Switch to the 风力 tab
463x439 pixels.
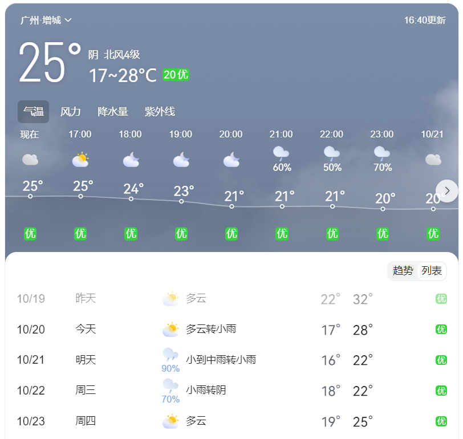70,112
